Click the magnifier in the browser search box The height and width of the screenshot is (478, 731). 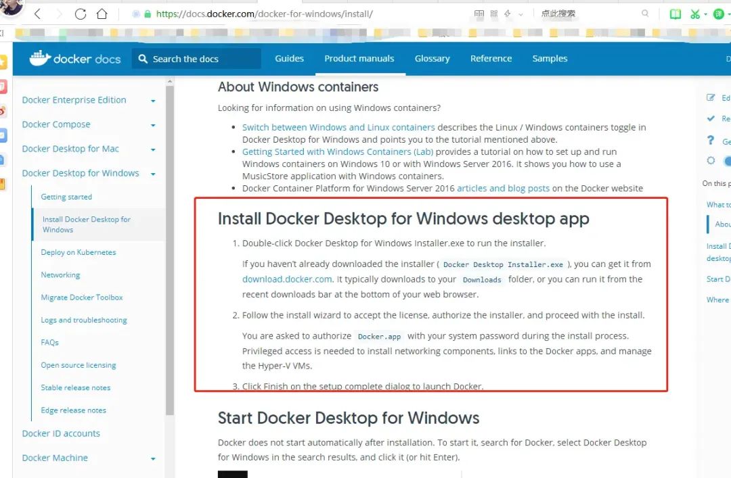coord(645,14)
